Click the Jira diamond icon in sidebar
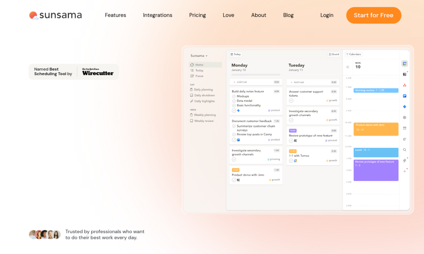 click(404, 107)
